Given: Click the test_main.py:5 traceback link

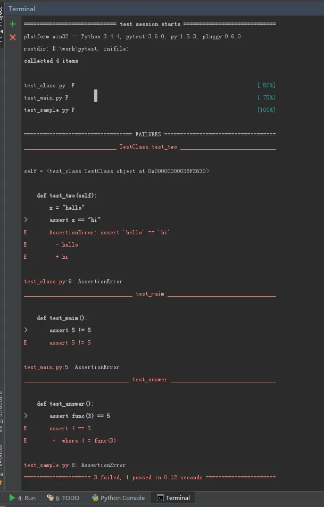Looking at the screenshot, I should click(x=44, y=367).
